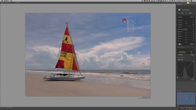Adjust the Contrast slider in right panel
Screen dimensions: 196x110
click(x=186, y=24)
